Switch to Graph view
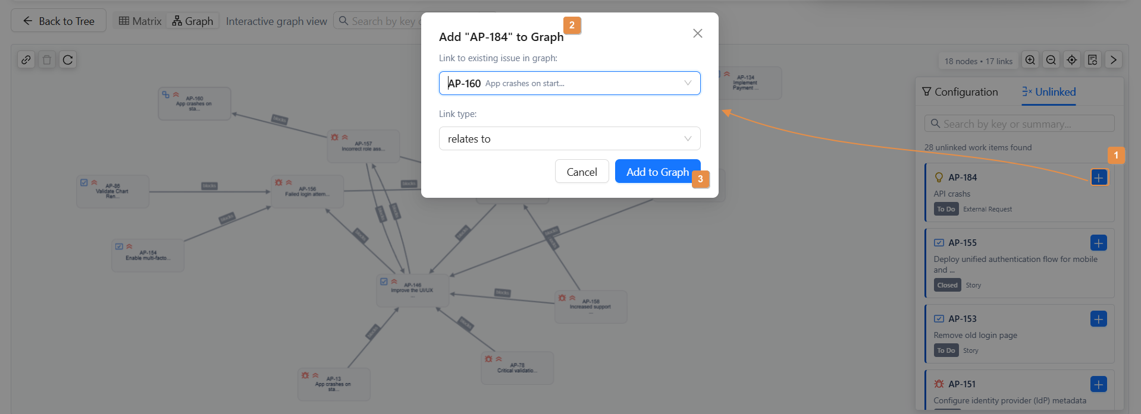 coord(193,21)
